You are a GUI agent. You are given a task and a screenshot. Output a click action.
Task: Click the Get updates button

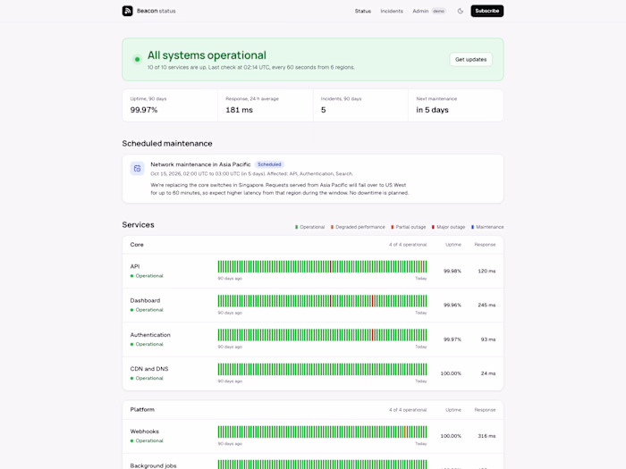pos(470,60)
